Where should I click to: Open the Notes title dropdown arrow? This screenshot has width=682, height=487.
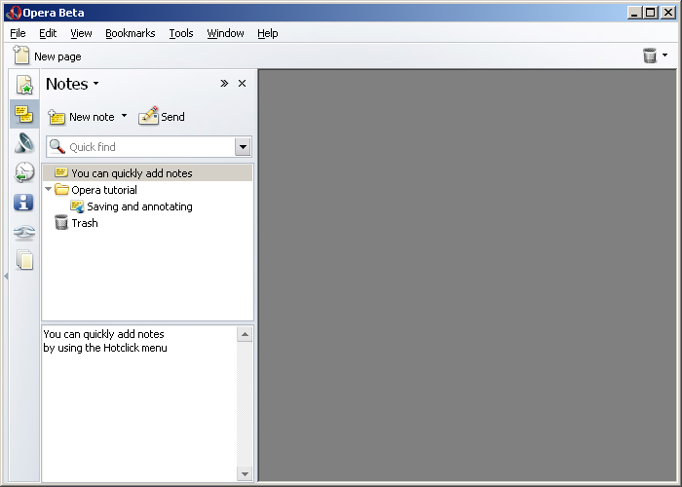(95, 85)
